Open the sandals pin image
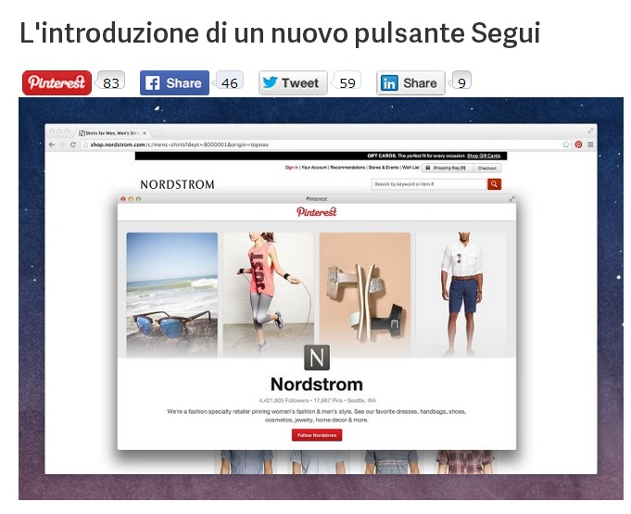Image resolution: width=631 pixels, height=514 pixels. coord(364,293)
